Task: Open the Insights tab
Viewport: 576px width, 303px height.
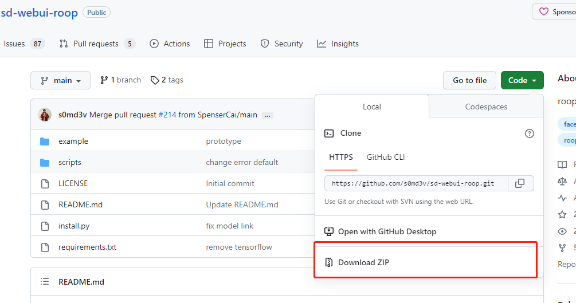Action: coord(338,44)
